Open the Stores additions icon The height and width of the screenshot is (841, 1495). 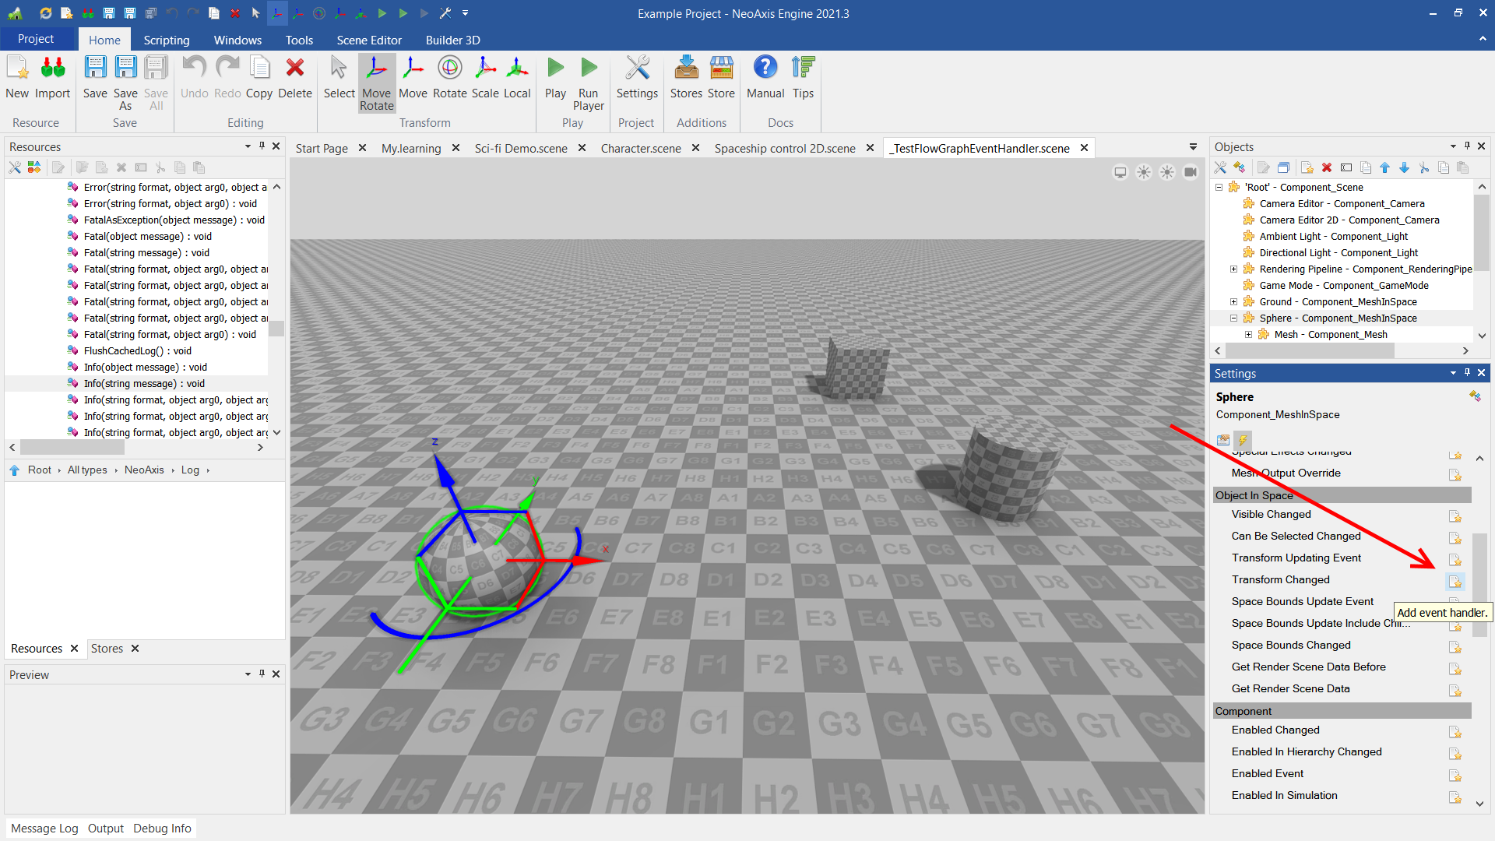coord(685,69)
